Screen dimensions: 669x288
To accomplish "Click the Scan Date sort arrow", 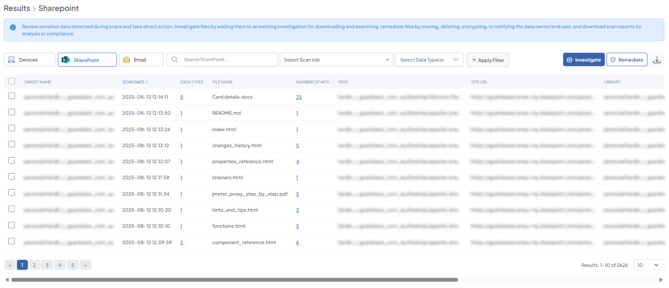I will [147, 82].
